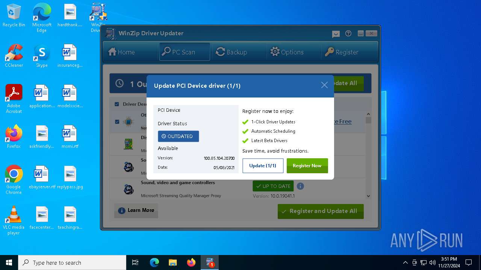Open teachingra image file on desktop
This screenshot has height=270, width=481.
[70, 218]
